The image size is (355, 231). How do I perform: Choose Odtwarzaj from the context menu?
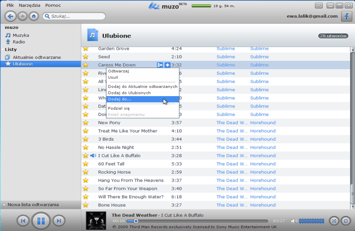(x=143, y=71)
